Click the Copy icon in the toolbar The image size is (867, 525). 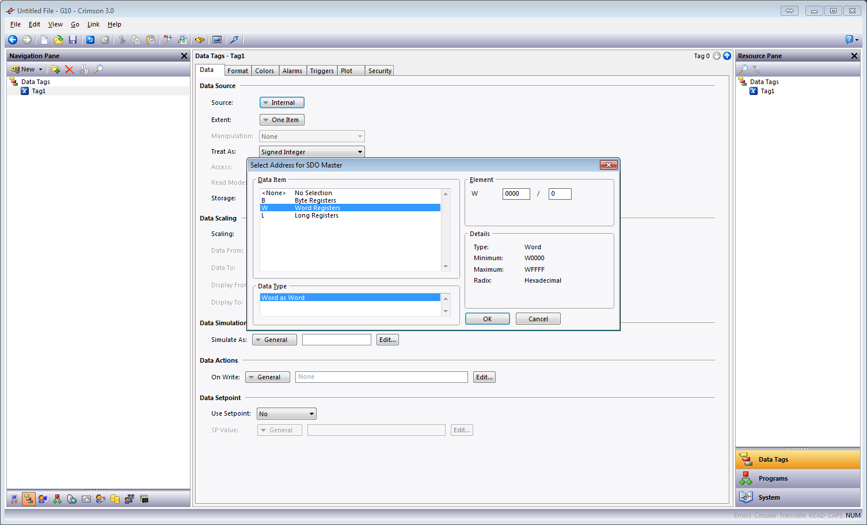[x=136, y=40]
